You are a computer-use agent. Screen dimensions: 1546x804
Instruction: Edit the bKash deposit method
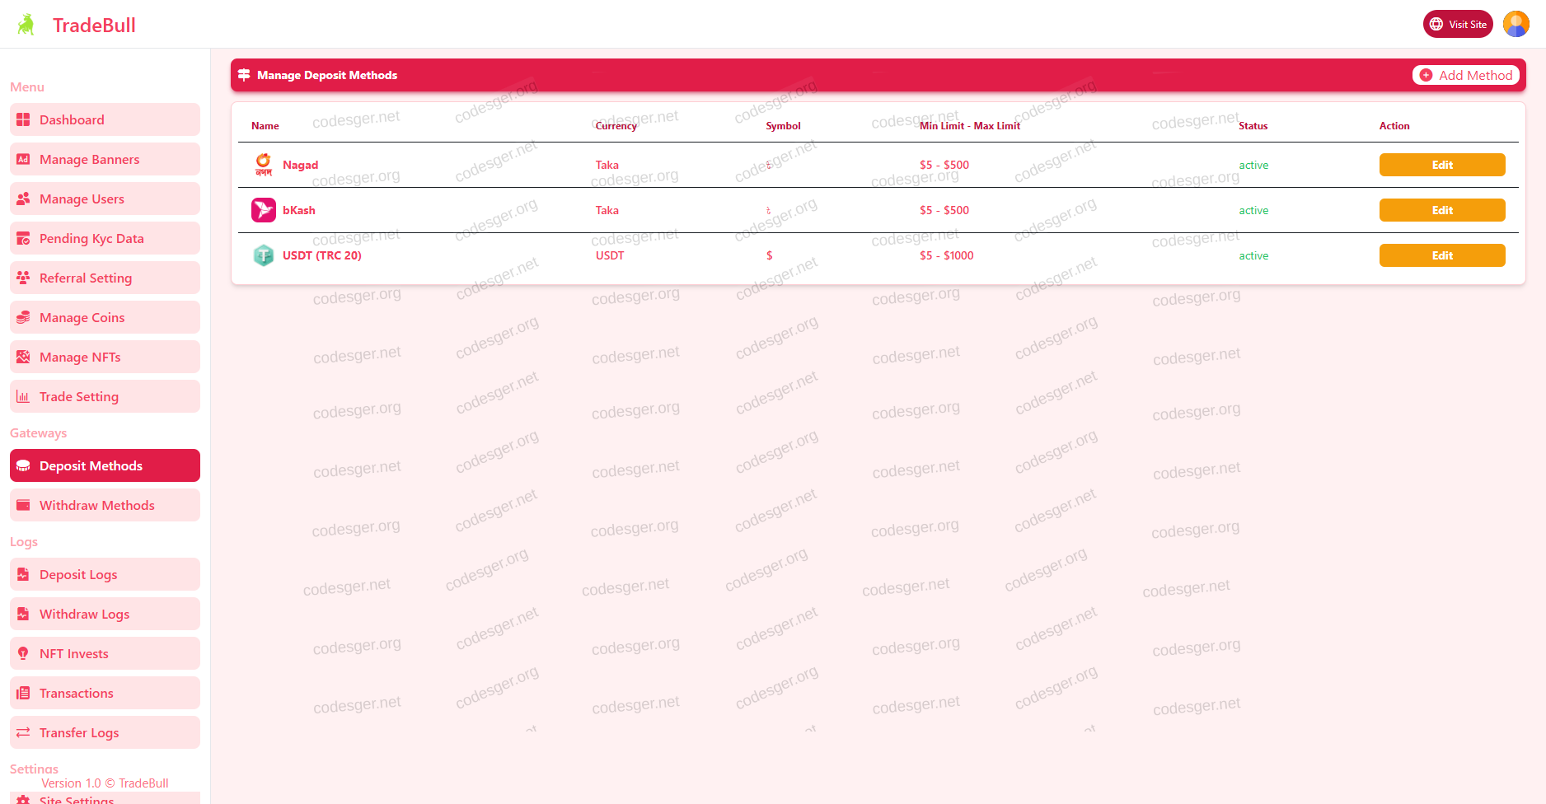[x=1441, y=210]
